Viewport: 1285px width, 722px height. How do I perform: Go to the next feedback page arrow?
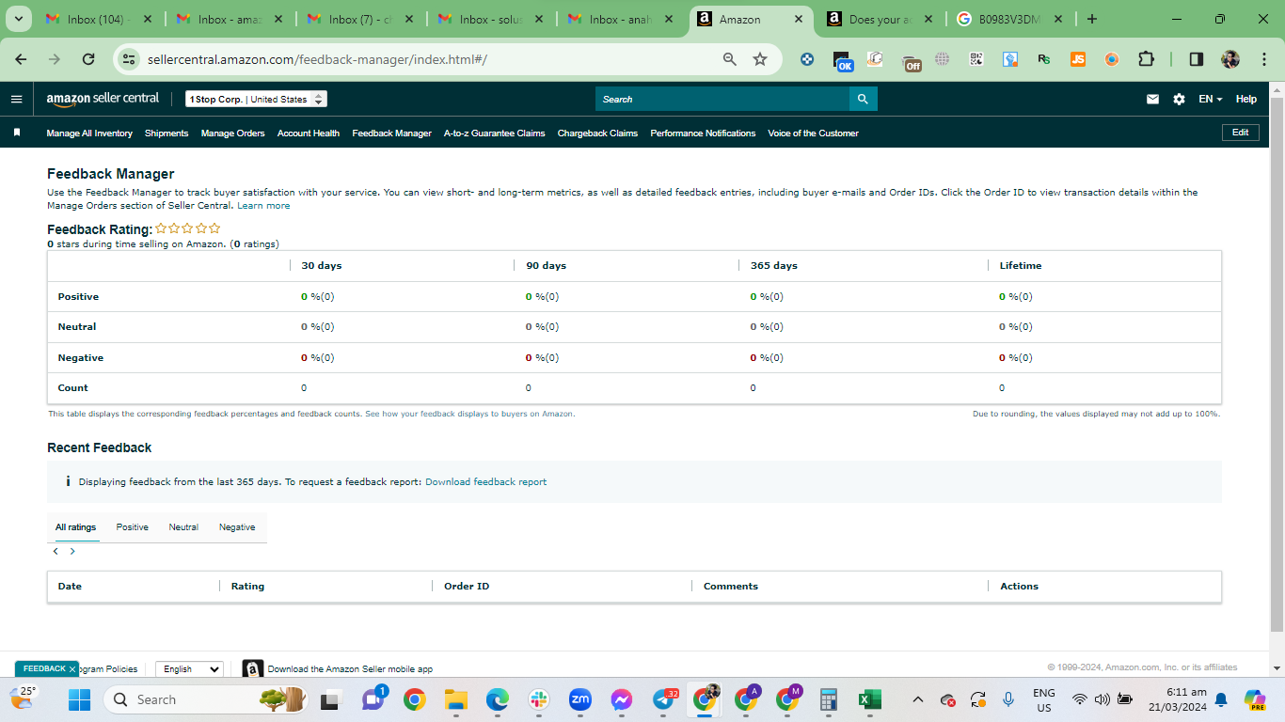[x=72, y=552]
